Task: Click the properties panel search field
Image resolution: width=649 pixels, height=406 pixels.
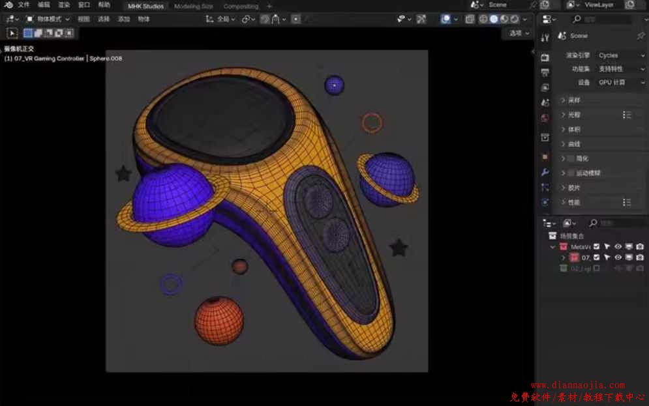Action: (603, 20)
